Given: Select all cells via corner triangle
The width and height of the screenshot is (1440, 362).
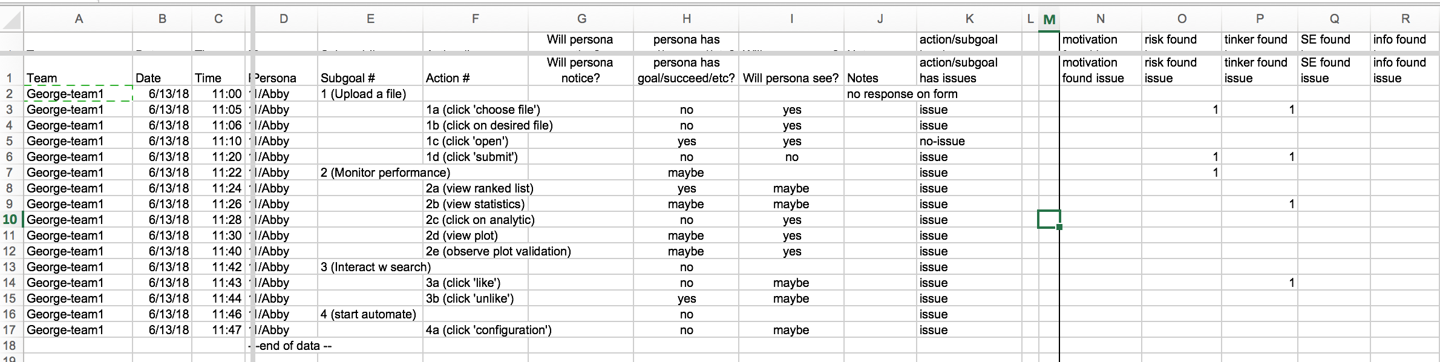Looking at the screenshot, I should (x=11, y=19).
